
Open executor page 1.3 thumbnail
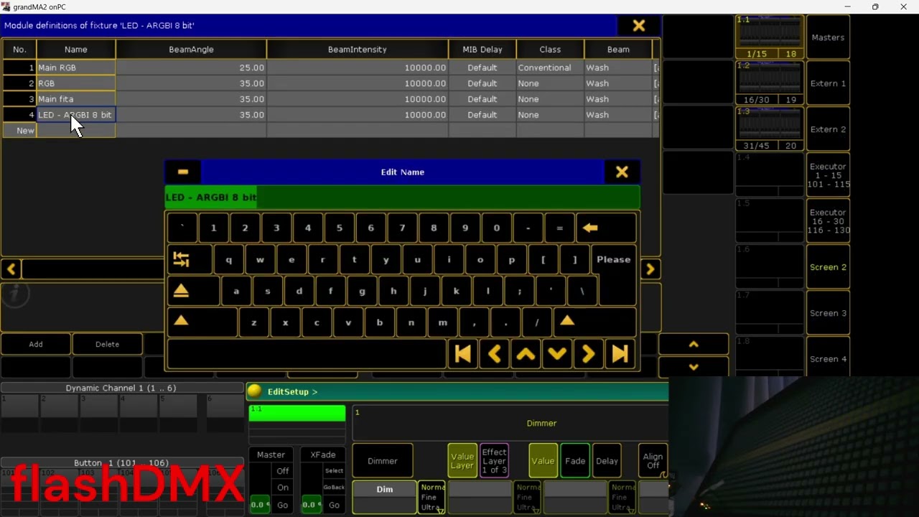770,129
